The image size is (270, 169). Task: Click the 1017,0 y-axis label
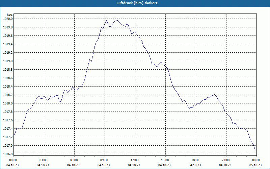click(x=8, y=146)
